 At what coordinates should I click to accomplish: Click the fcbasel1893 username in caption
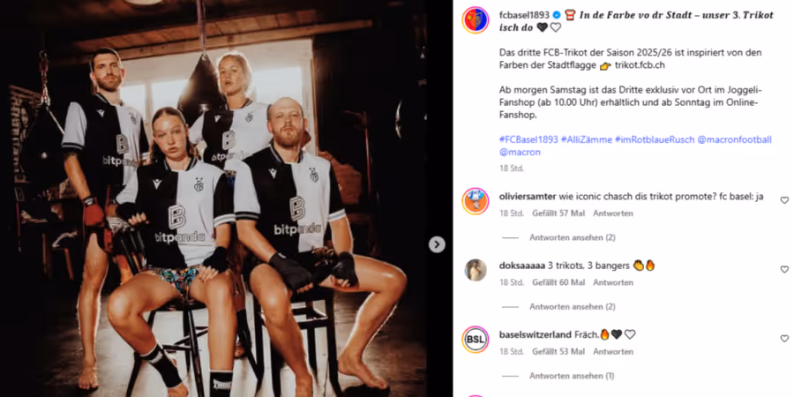coord(525,15)
